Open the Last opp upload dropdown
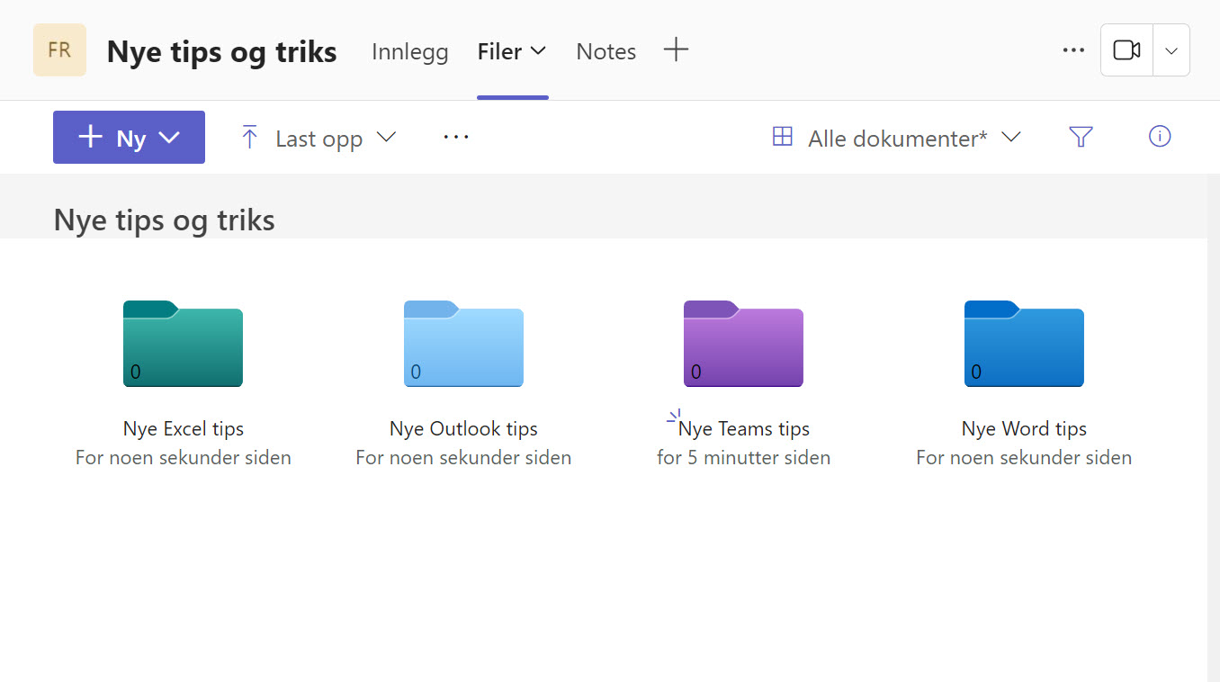Viewport: 1220px width, 682px height. point(318,138)
